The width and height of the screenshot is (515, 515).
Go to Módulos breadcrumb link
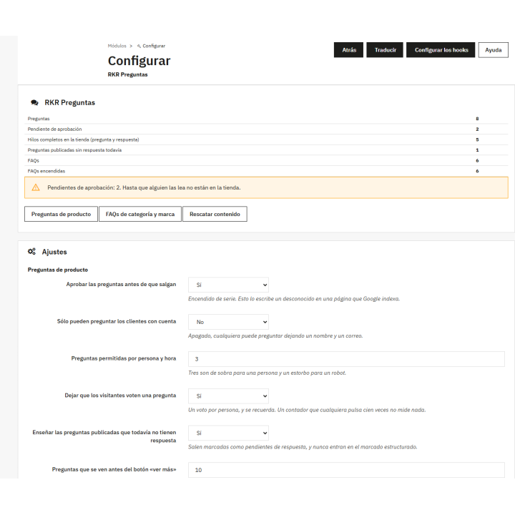click(x=117, y=46)
